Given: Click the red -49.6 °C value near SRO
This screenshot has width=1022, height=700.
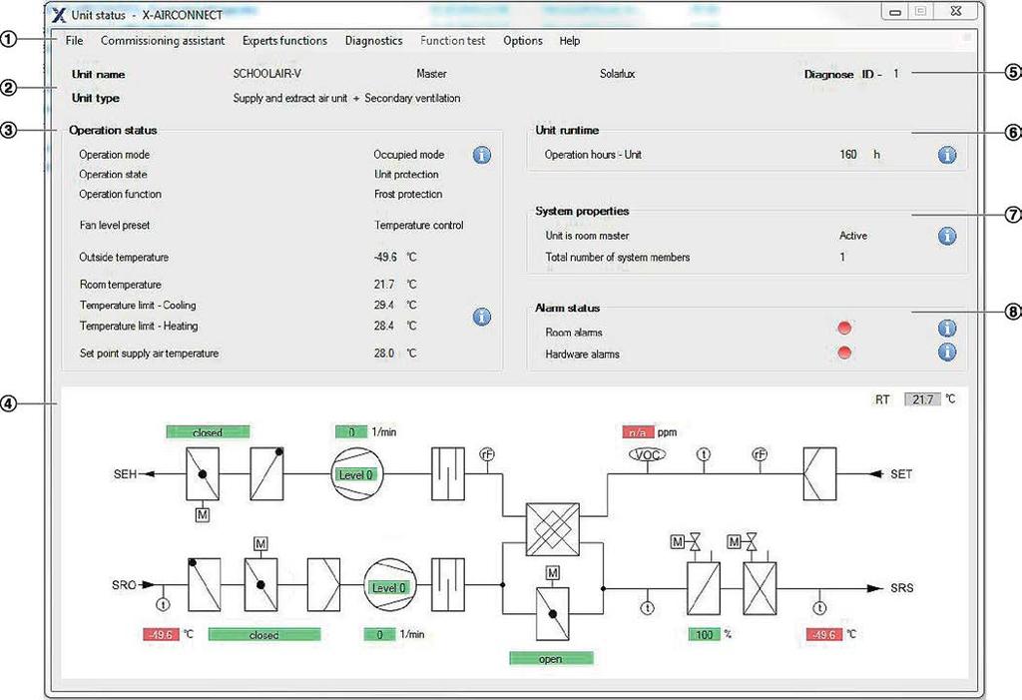Looking at the screenshot, I should coord(161,634).
